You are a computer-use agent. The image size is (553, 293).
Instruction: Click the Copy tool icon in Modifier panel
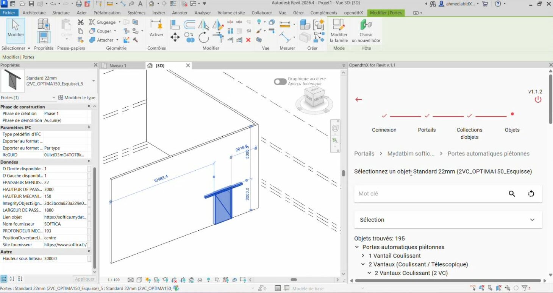[189, 37]
